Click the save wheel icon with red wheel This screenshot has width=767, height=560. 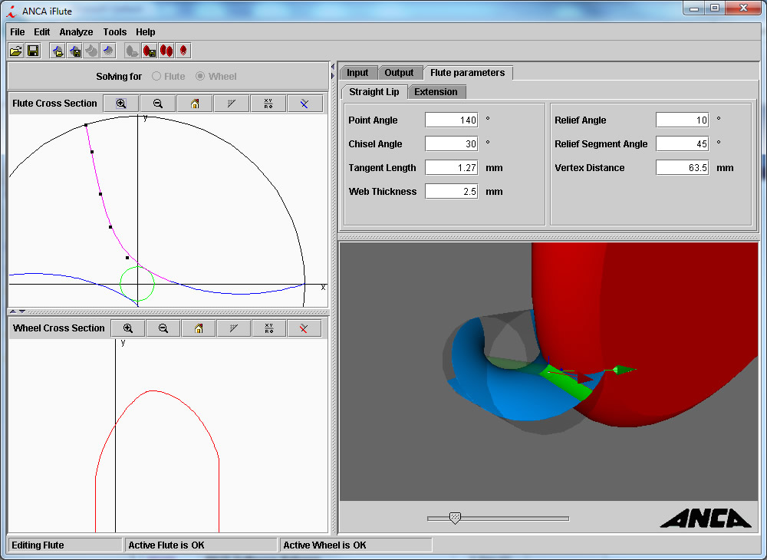point(150,51)
